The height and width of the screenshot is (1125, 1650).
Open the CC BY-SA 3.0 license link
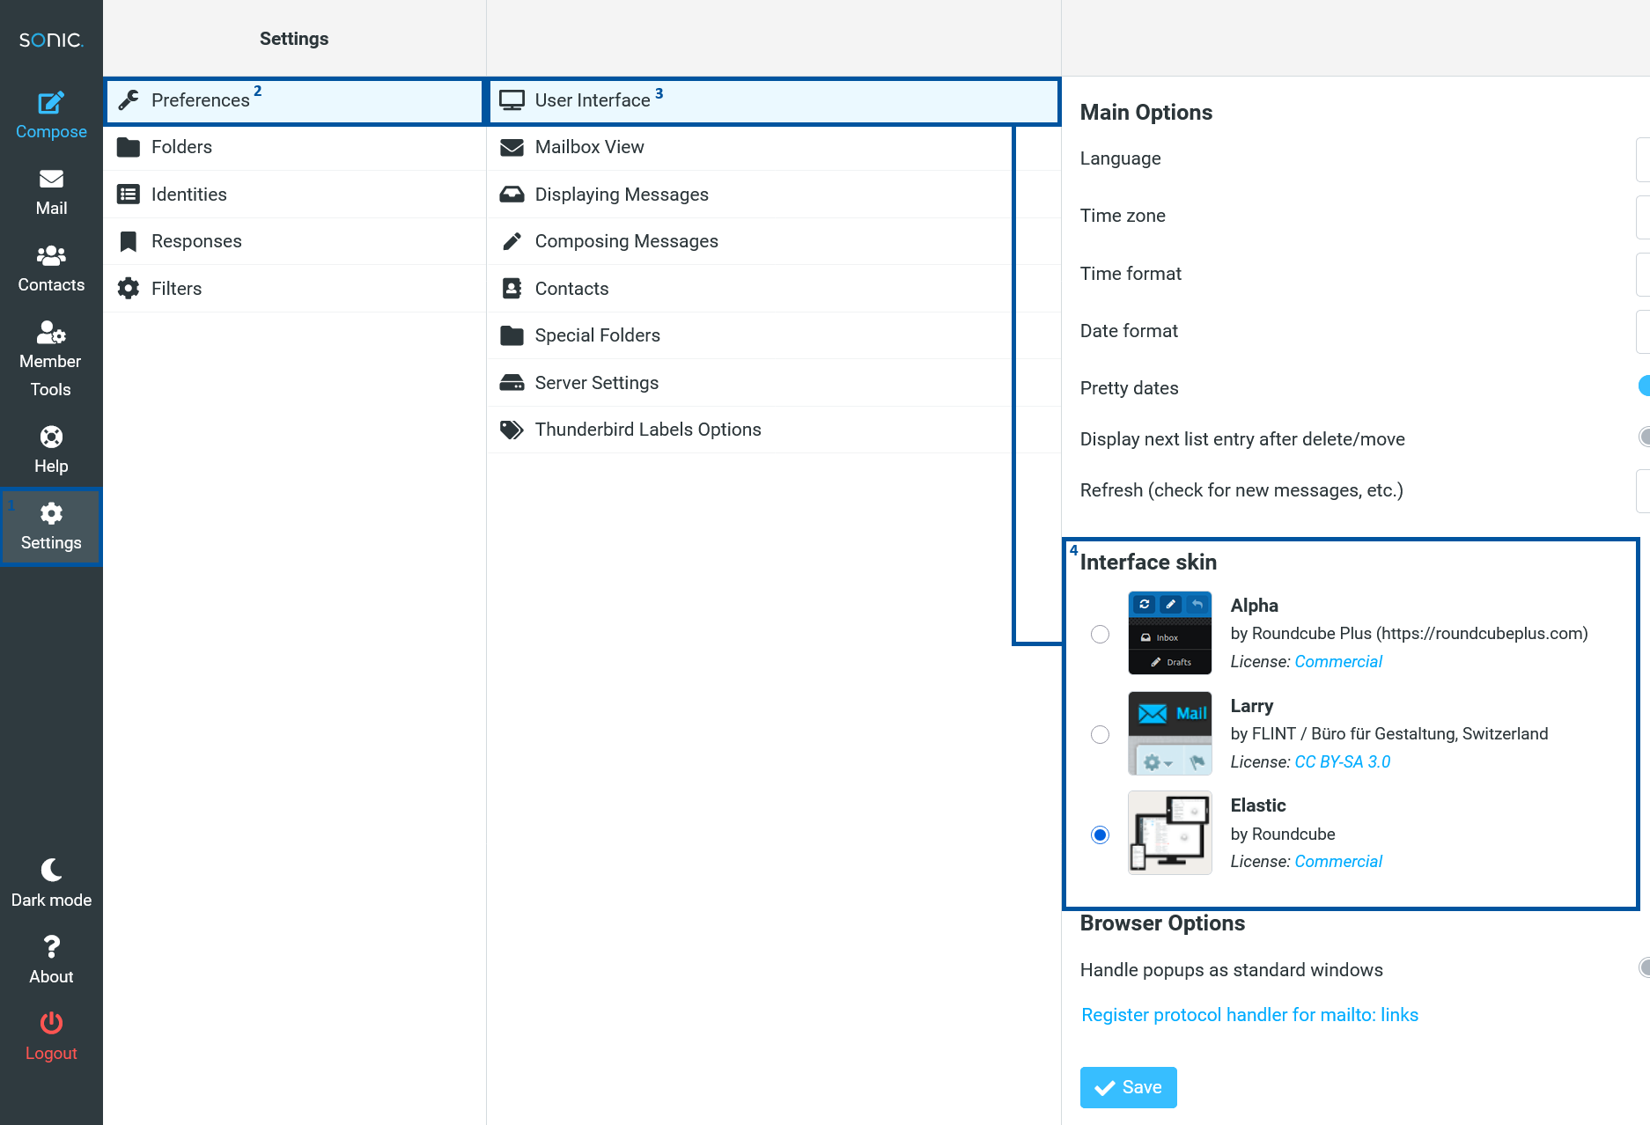(x=1342, y=762)
